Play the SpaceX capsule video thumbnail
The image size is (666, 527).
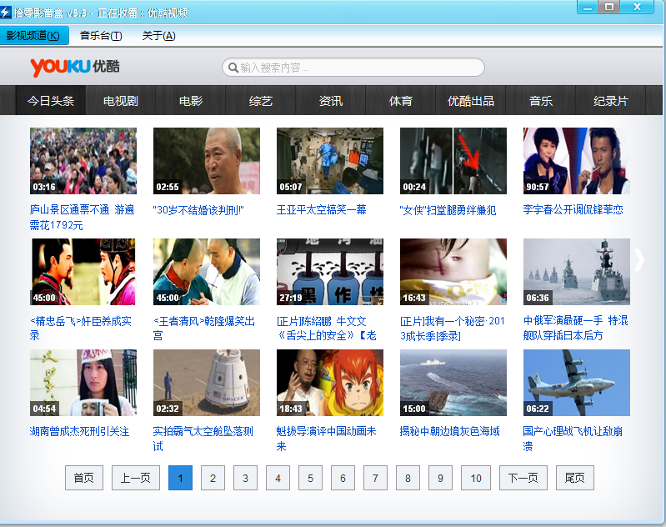coord(206,383)
